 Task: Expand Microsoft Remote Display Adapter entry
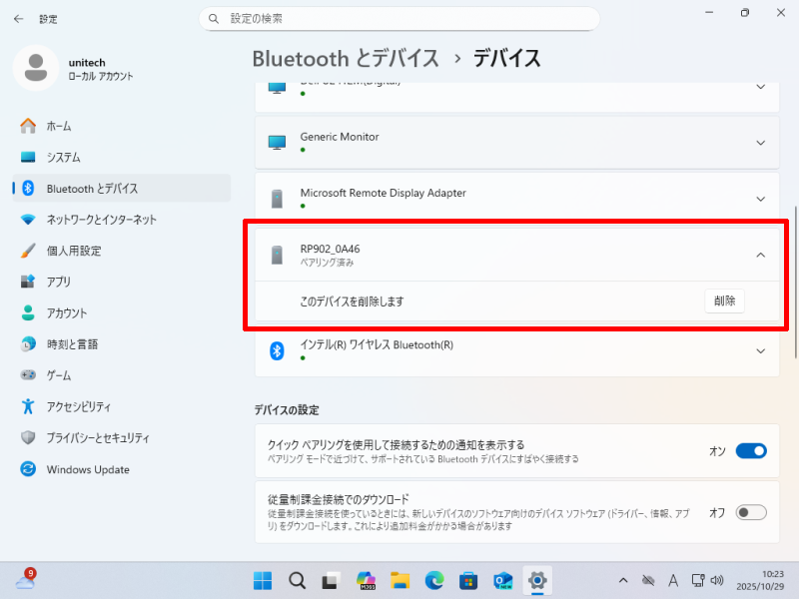[x=760, y=199]
